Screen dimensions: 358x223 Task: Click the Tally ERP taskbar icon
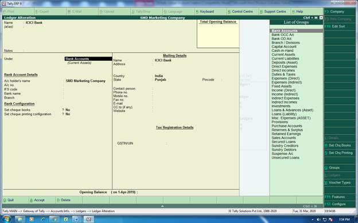pyautogui.click(x=88, y=220)
